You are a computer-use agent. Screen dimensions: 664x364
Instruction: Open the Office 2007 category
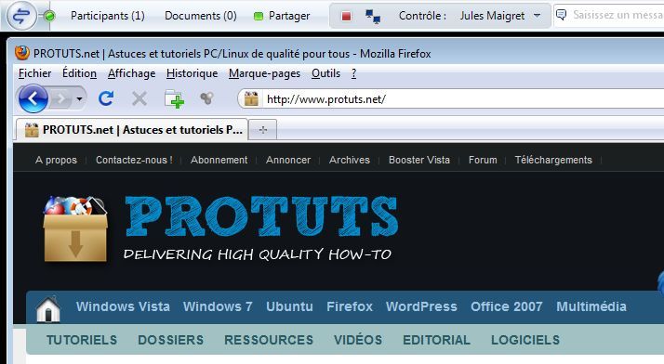point(507,306)
